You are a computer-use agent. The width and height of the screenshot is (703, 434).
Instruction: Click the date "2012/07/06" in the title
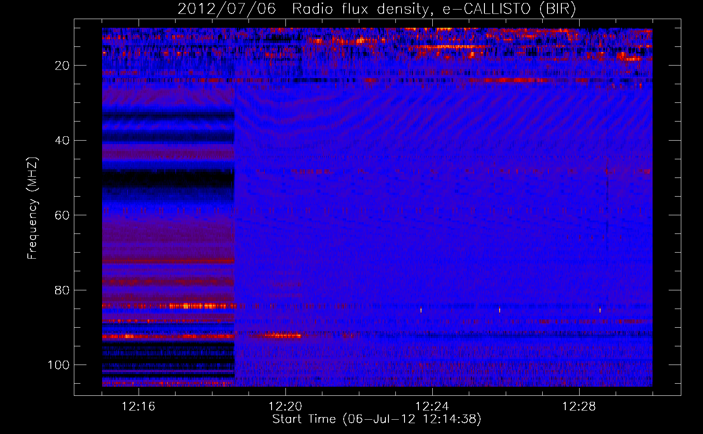pyautogui.click(x=227, y=9)
